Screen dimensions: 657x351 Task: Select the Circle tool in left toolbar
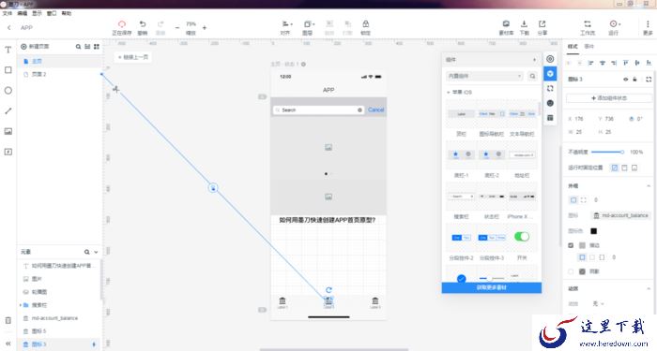pyautogui.click(x=8, y=90)
